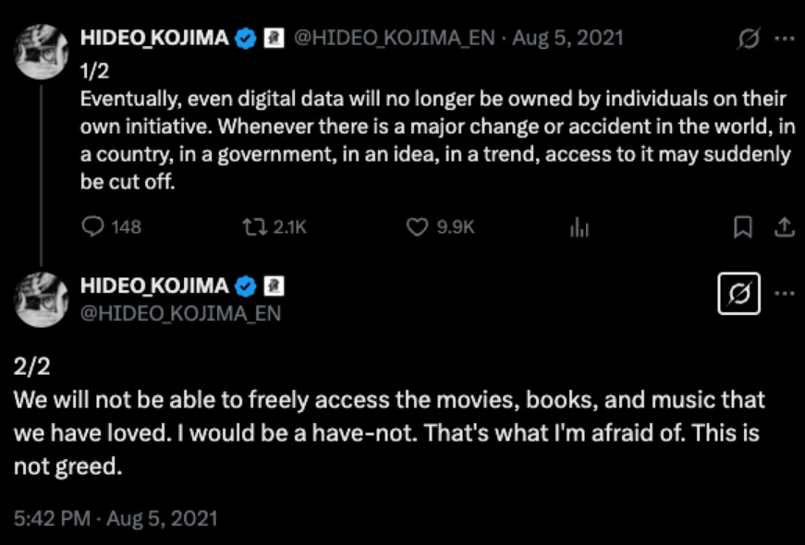Open more options on the first tweet
This screenshot has width=805, height=545.
(785, 39)
